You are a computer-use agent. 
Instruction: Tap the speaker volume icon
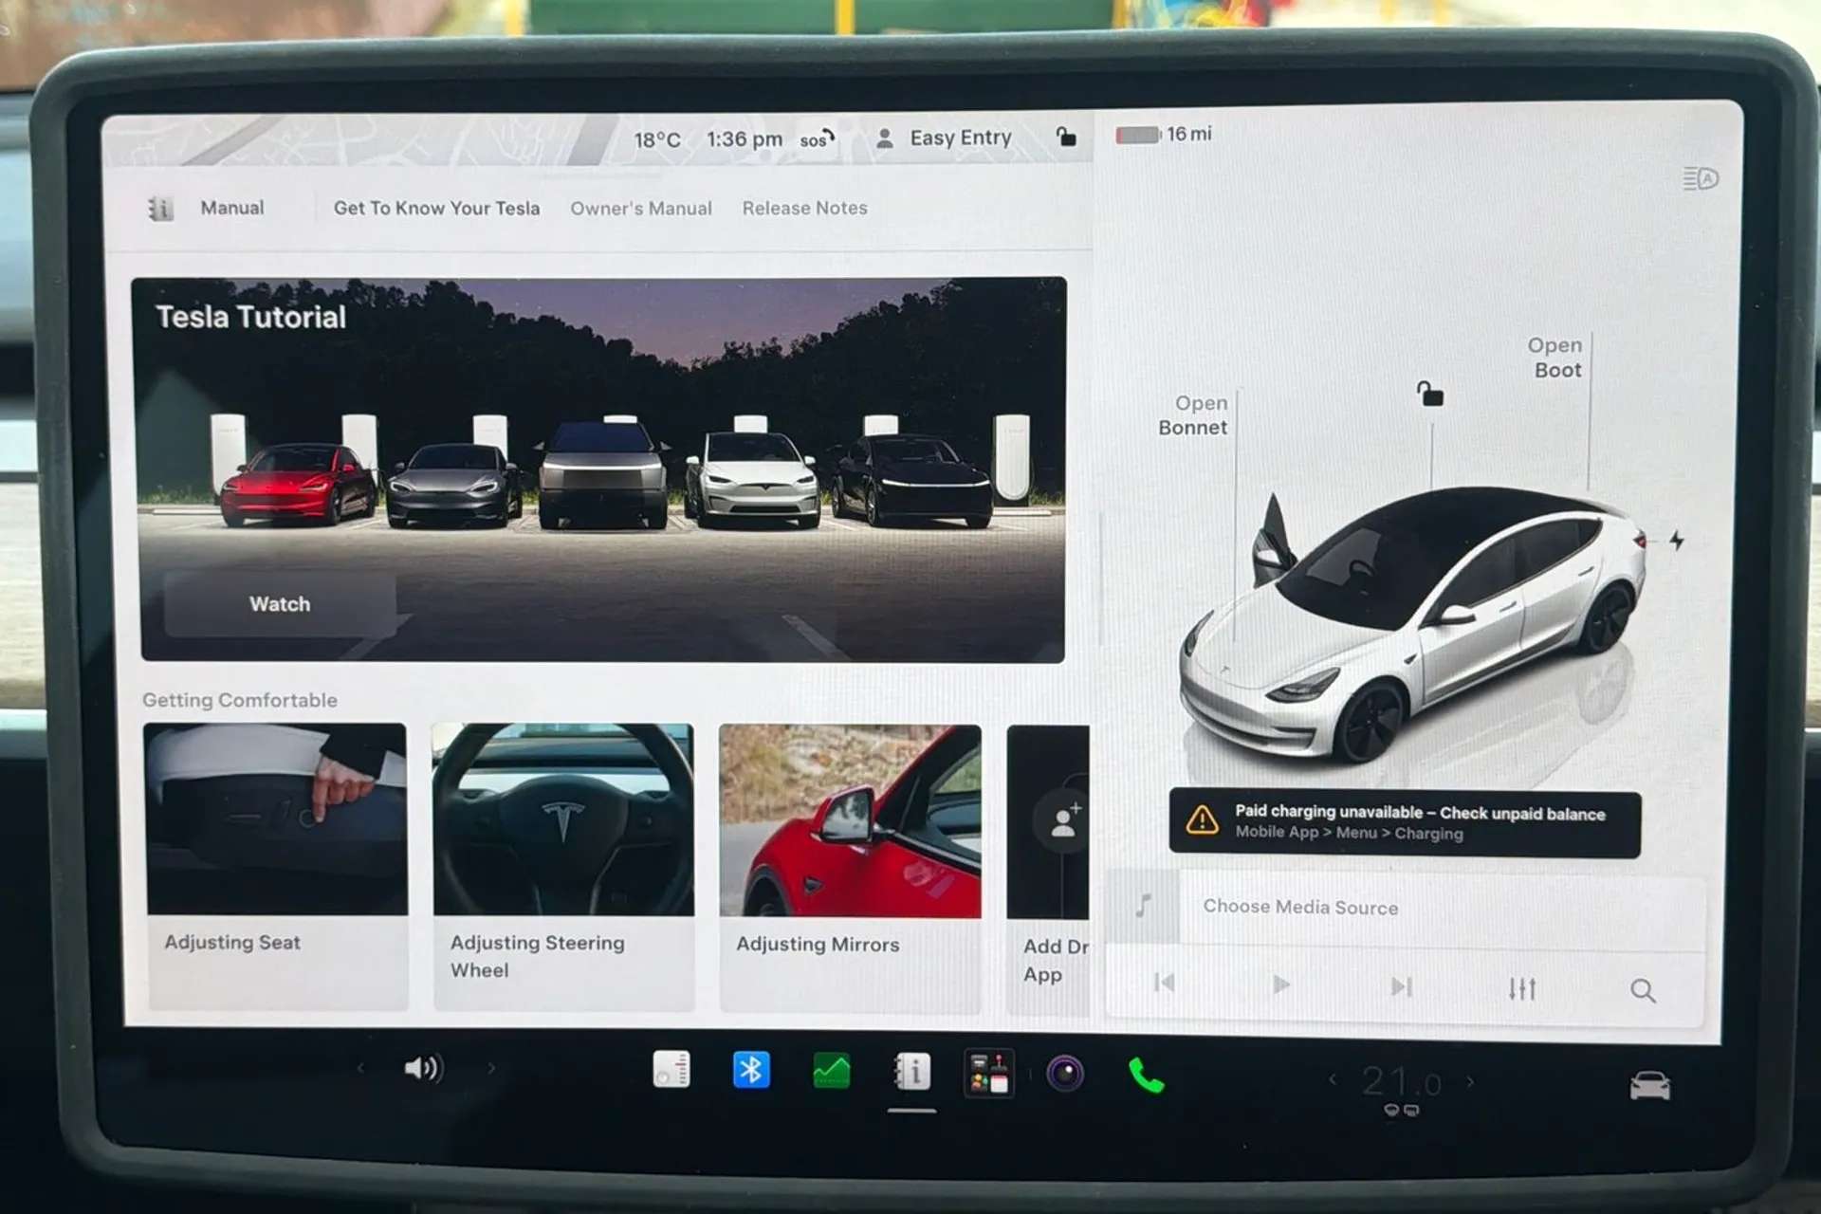pyautogui.click(x=423, y=1069)
